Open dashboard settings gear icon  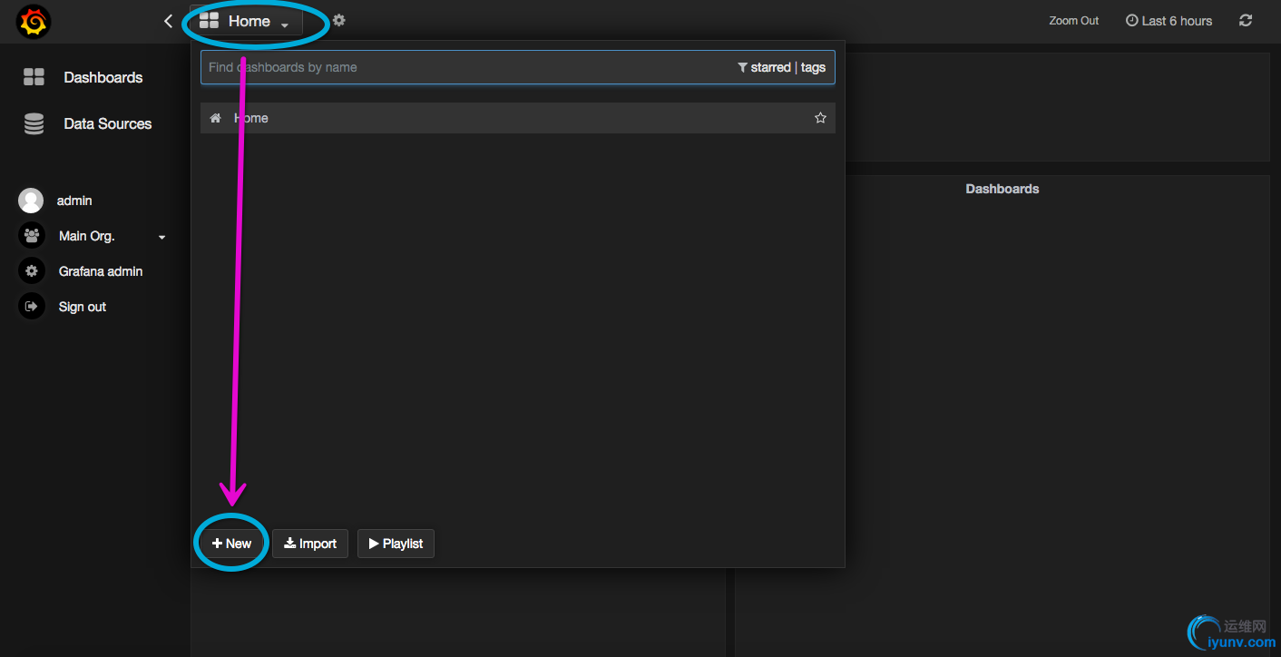(338, 20)
